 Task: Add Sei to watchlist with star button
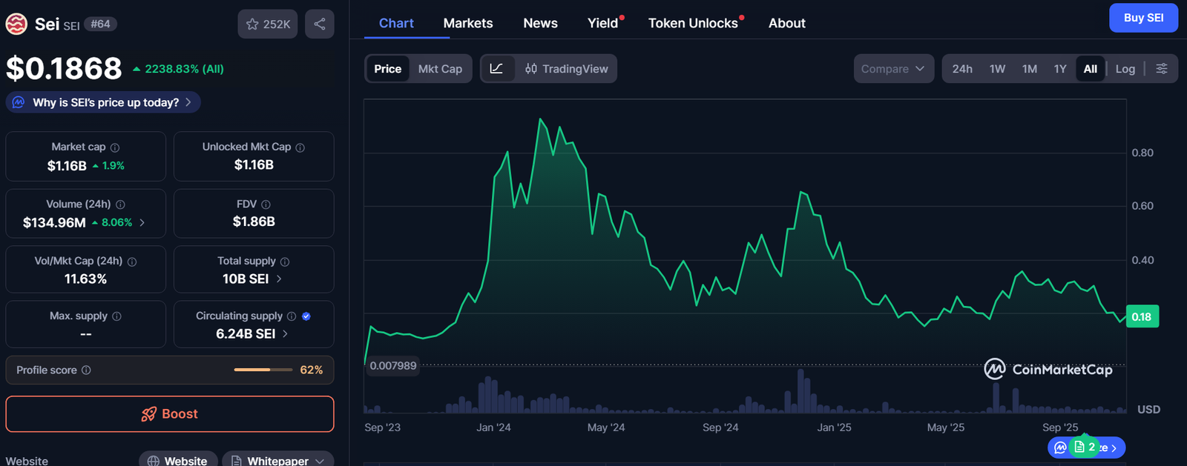[268, 24]
